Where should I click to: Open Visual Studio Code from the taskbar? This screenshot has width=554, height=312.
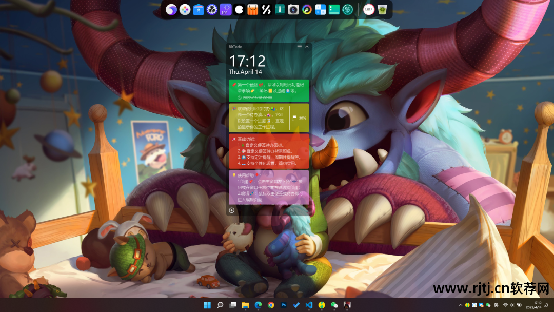coord(309,305)
